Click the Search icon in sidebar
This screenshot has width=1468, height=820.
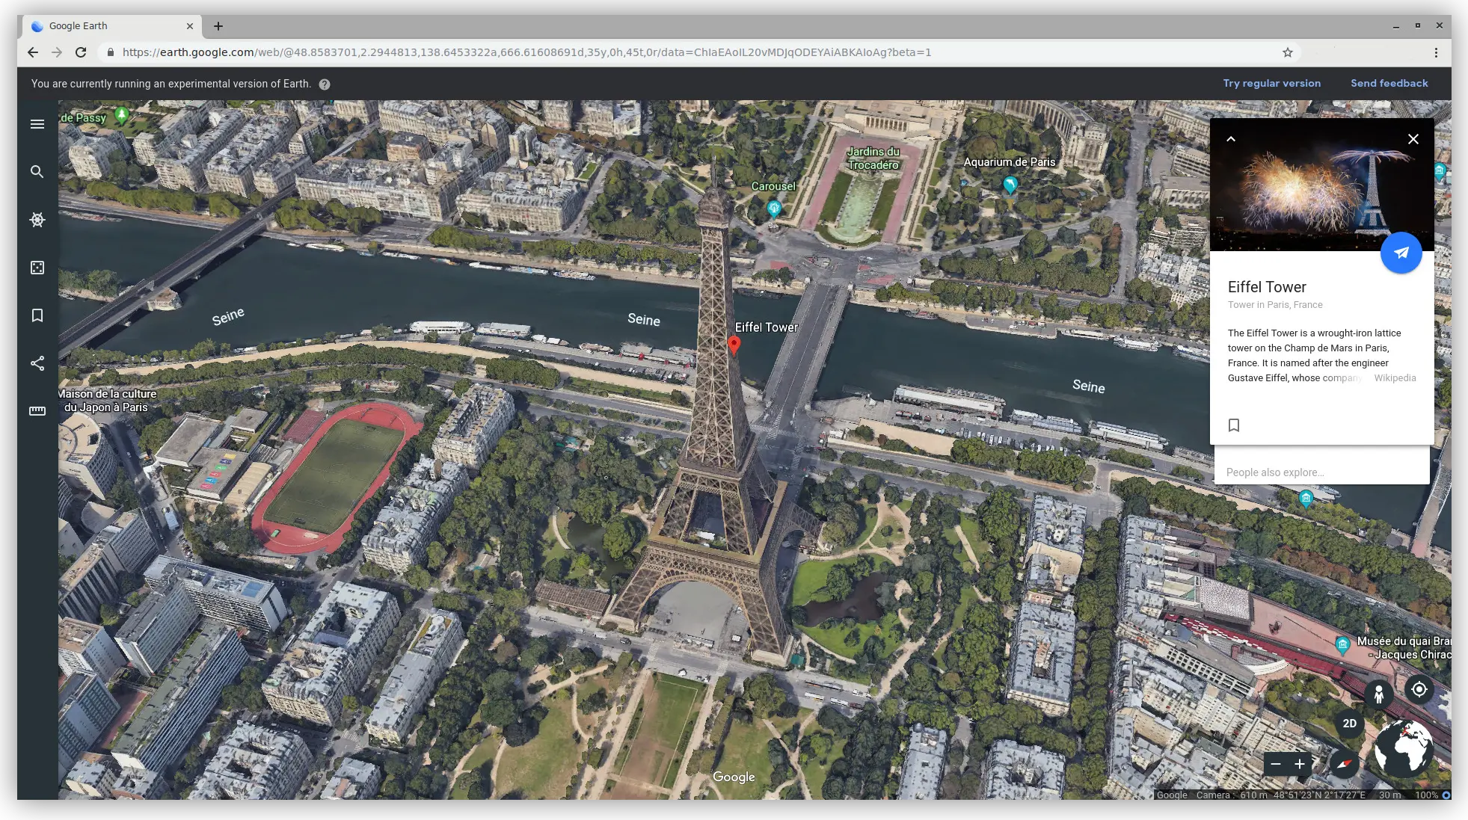pyautogui.click(x=37, y=171)
